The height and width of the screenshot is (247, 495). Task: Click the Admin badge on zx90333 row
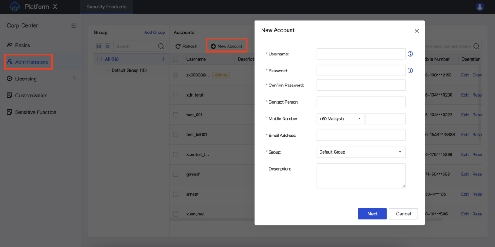click(x=221, y=75)
